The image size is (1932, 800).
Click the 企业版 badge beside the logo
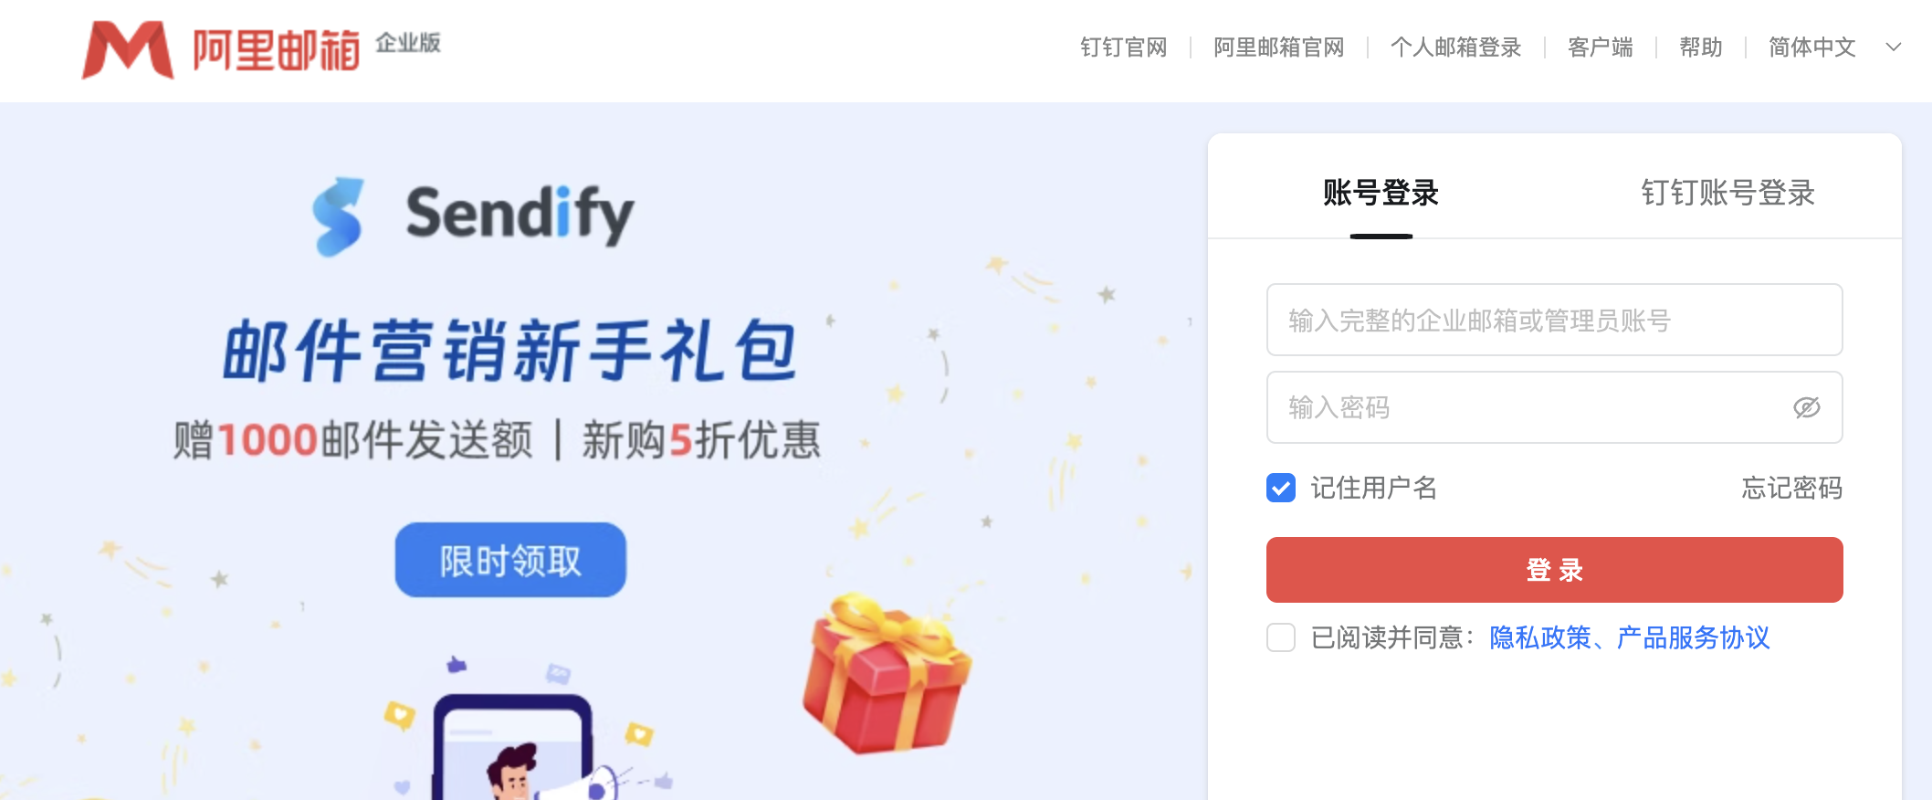[408, 43]
